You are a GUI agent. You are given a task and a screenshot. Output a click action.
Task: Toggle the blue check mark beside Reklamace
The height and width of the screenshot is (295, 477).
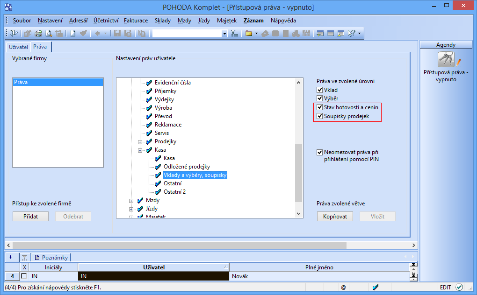coord(149,125)
